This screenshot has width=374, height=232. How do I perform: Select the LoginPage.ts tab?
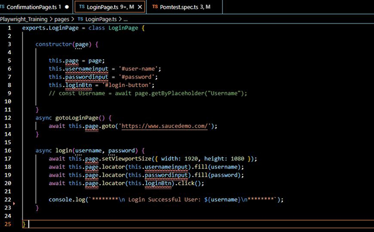(110, 7)
